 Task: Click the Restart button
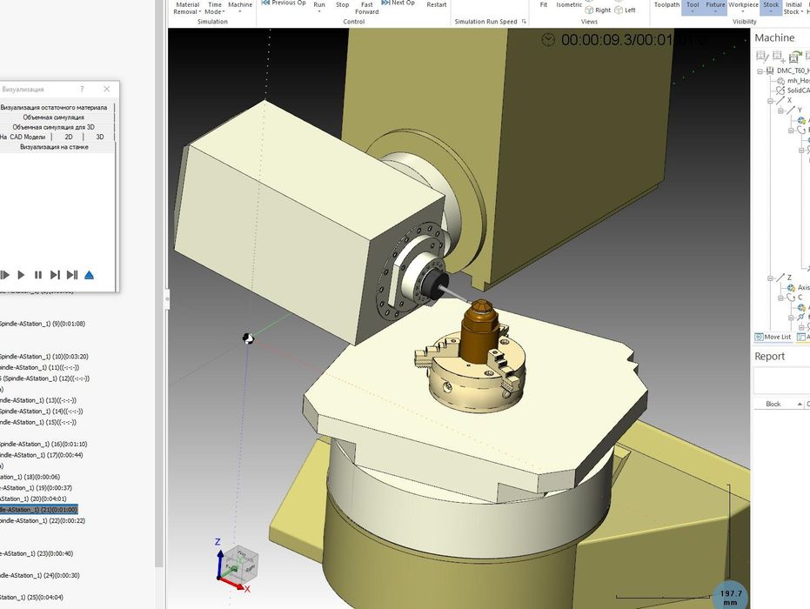click(x=437, y=4)
